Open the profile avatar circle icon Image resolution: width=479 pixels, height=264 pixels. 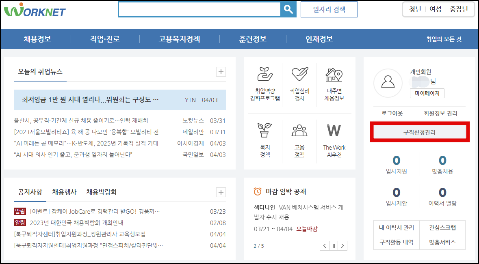pos(388,83)
